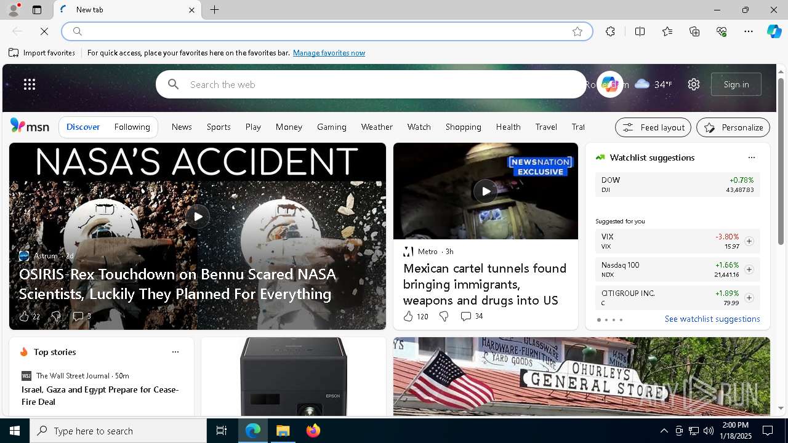Open the DOW index row
Viewport: 788px width, 443px height.
677,185
